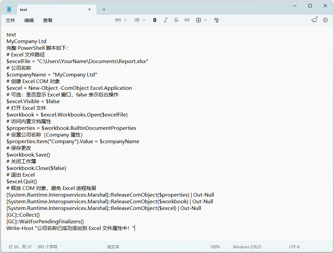The width and height of the screenshot is (334, 253).
Task: Open the 查看 menu
Action: 48,20
